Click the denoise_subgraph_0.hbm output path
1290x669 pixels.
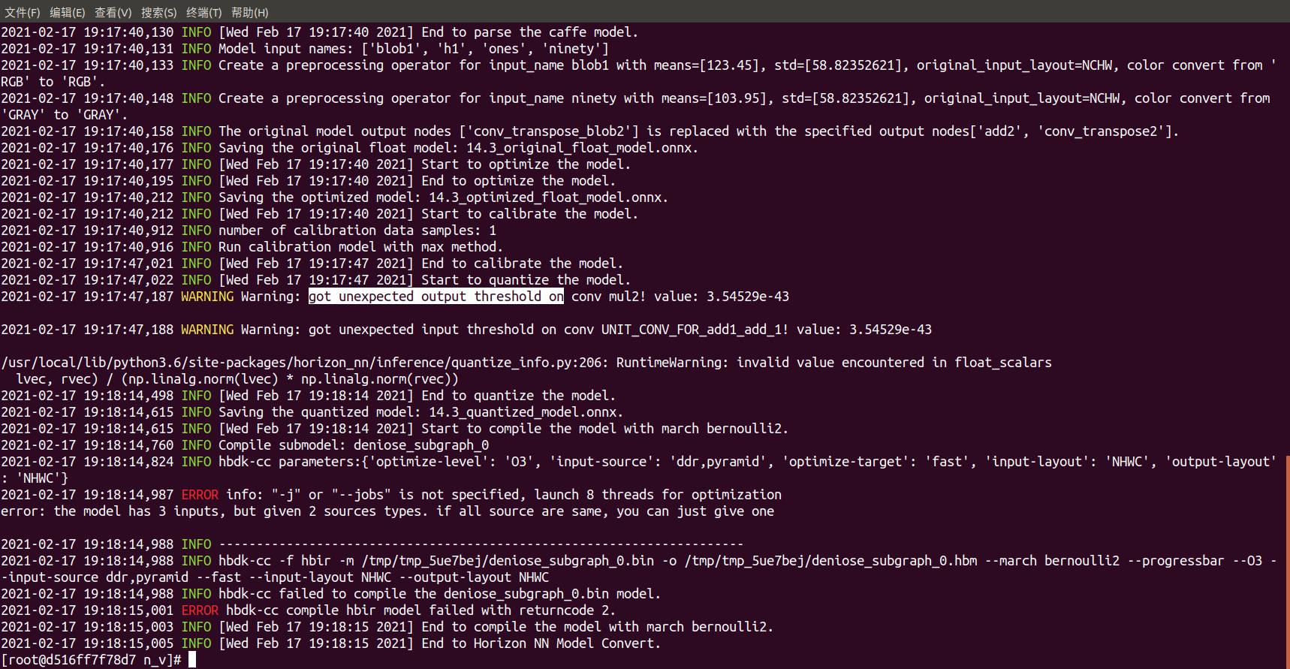coord(830,561)
